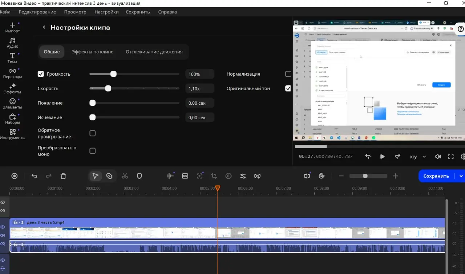This screenshot has height=274, width=465.
Task: Uncheck the Оригинальный тон checkbox
Action: pos(288,88)
